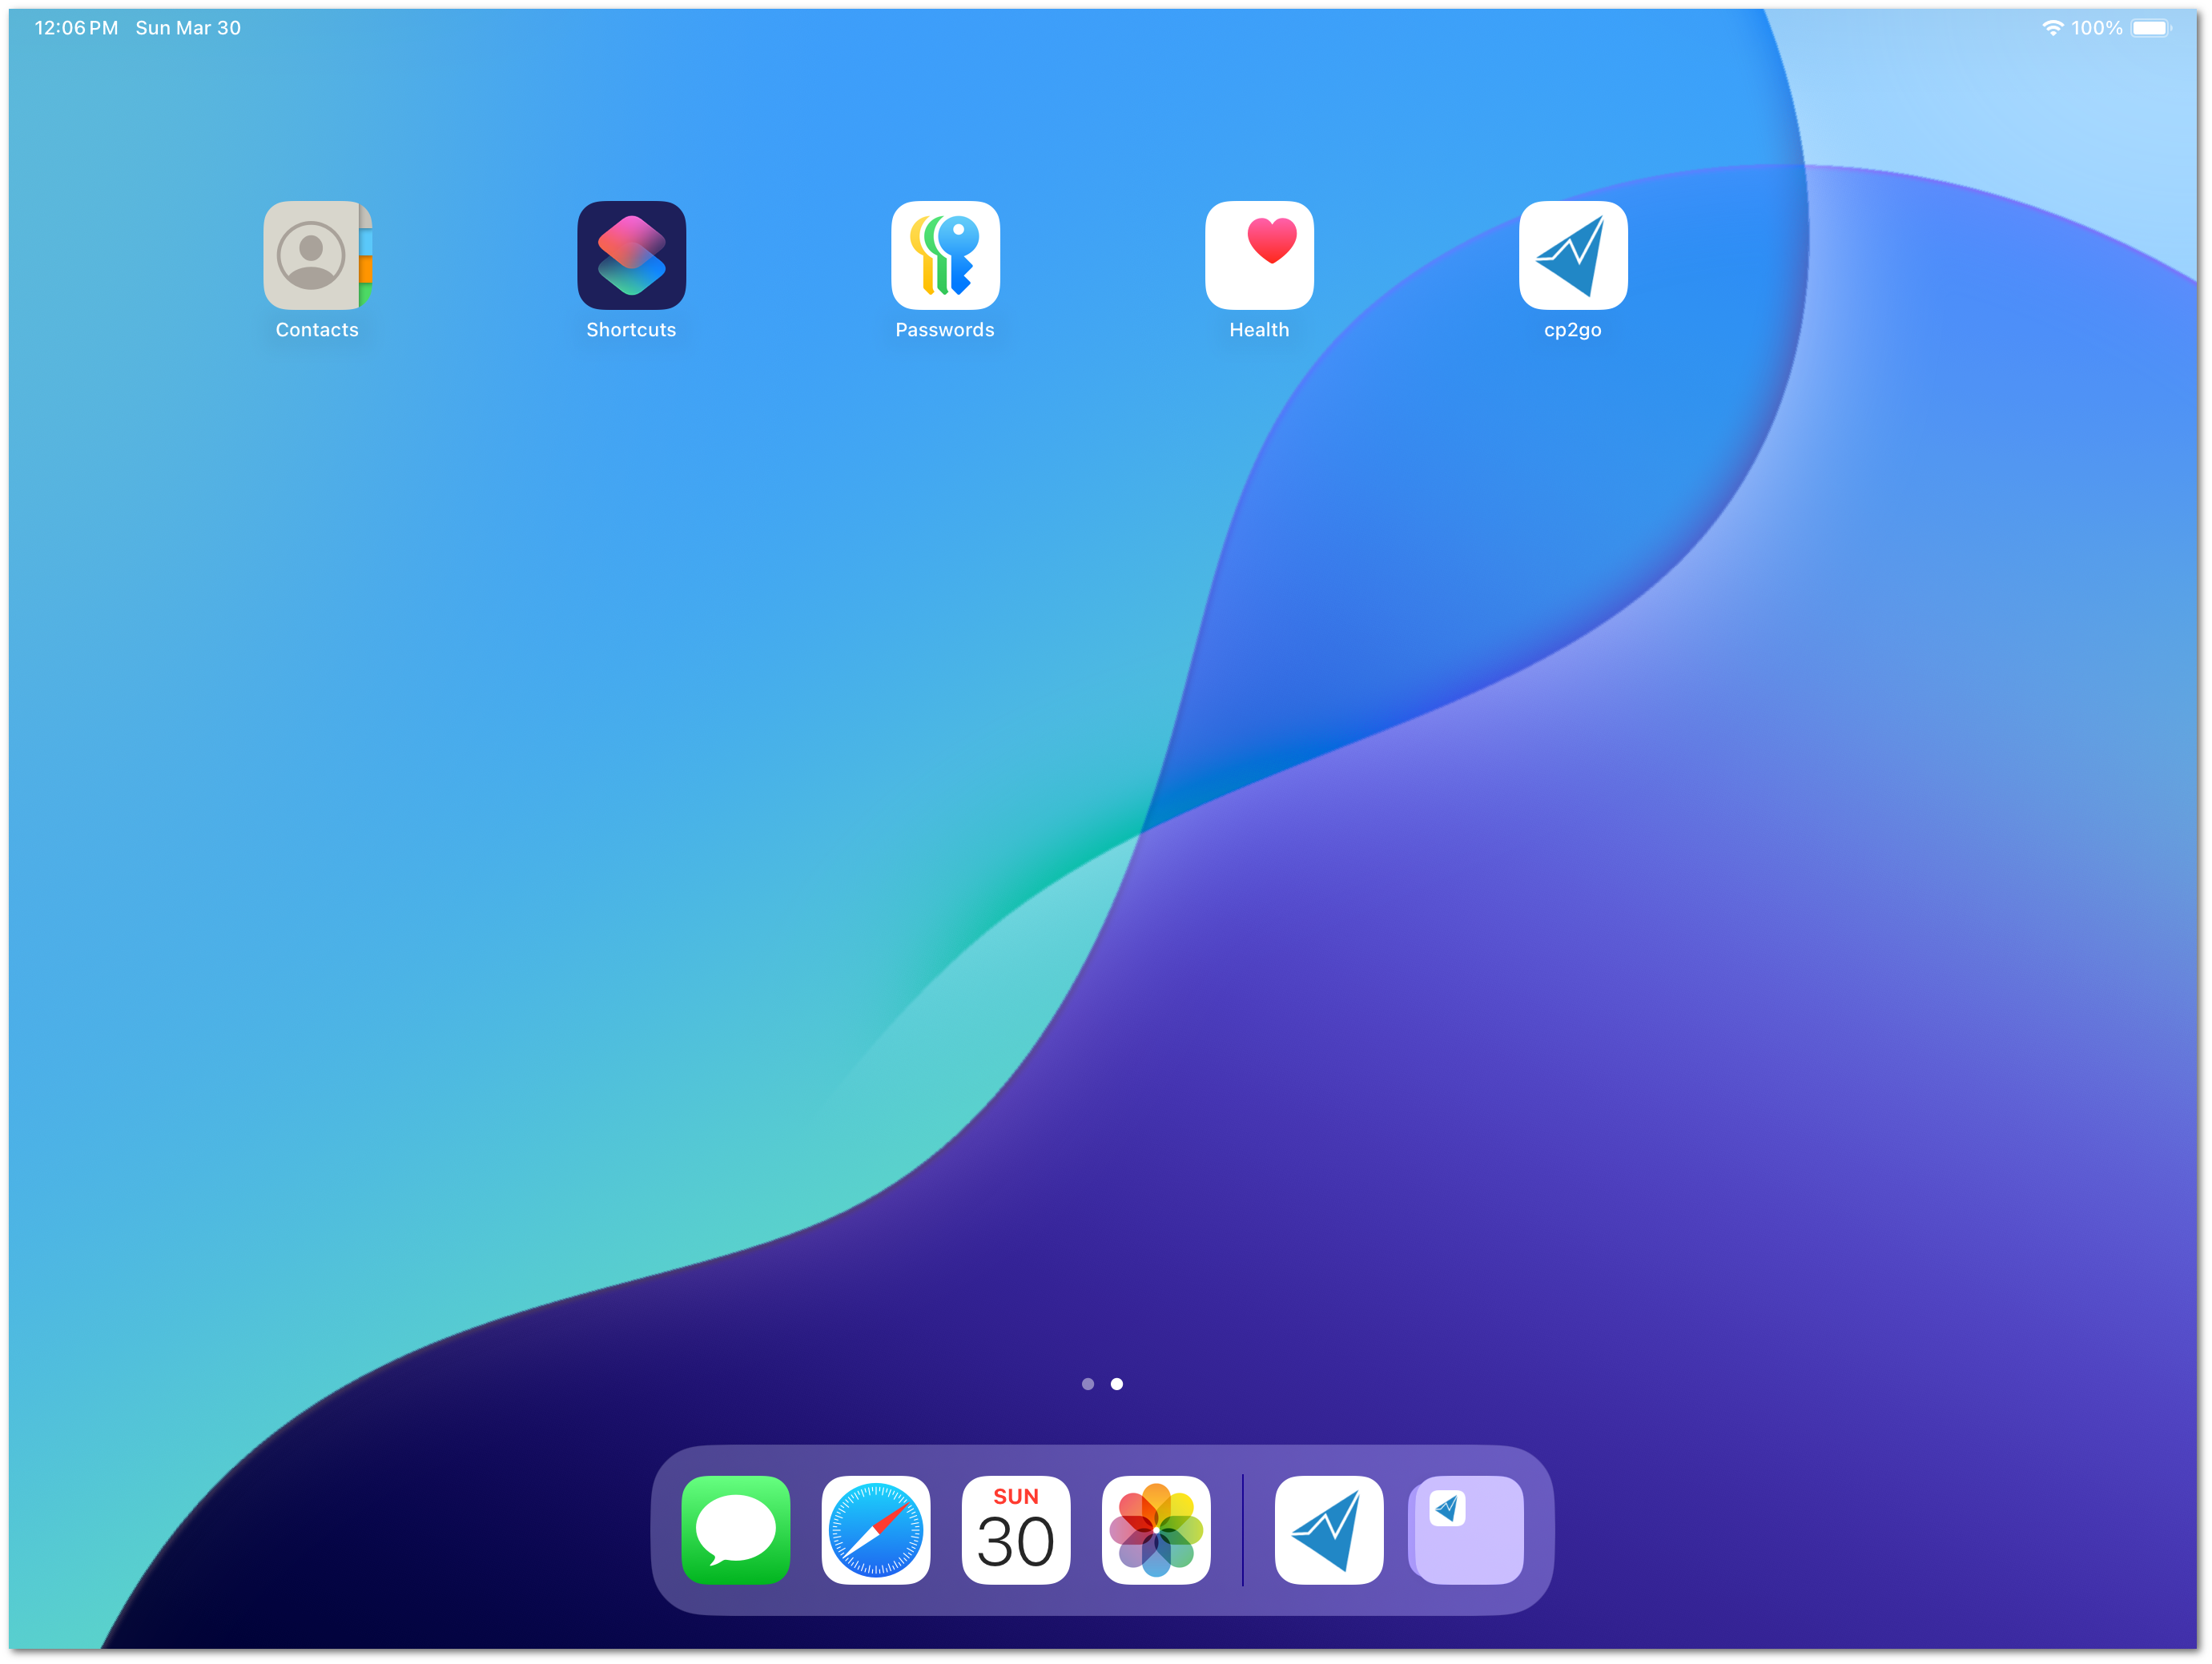Screen dimensions: 2212x1664
Task: Tap the cp2go label
Action: (x=1573, y=330)
